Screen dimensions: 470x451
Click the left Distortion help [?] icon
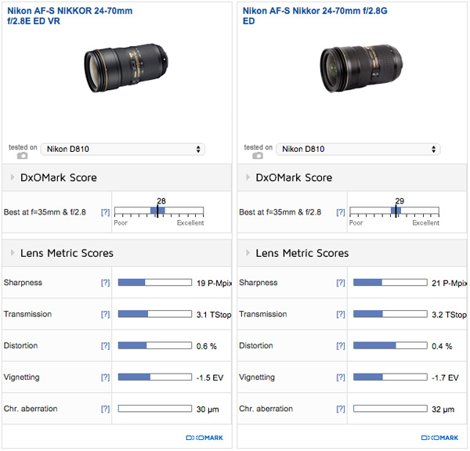pos(105,345)
